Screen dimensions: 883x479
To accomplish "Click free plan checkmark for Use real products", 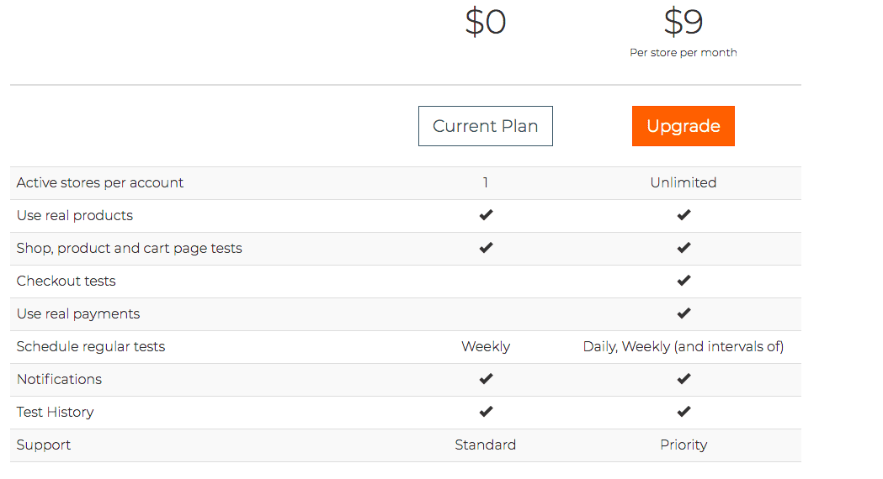I will click(486, 215).
